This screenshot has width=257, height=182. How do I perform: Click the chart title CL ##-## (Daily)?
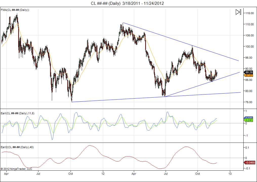[106, 3]
